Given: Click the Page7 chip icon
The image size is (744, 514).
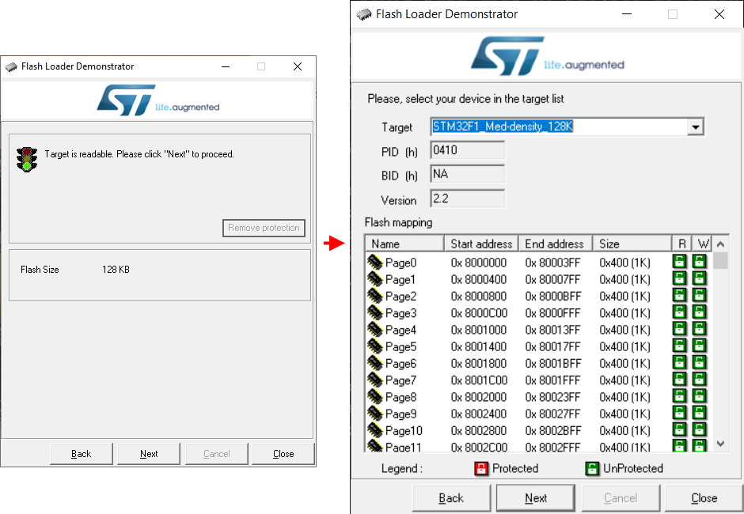Looking at the screenshot, I should [375, 380].
